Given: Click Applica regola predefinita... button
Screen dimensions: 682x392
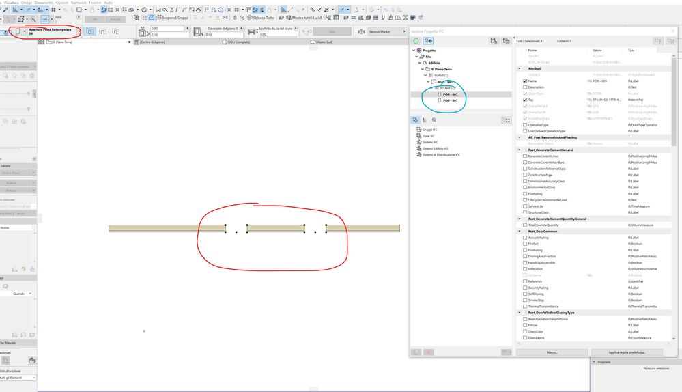Looking at the screenshot, I should point(627,352).
